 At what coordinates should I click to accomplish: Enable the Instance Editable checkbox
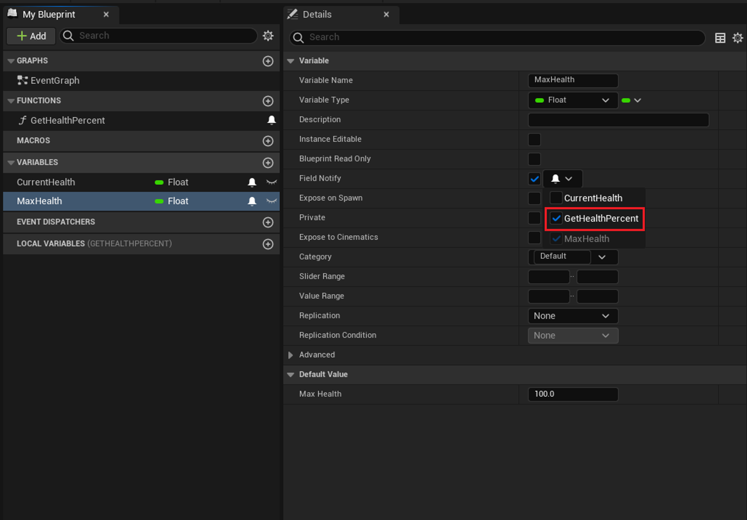[534, 139]
